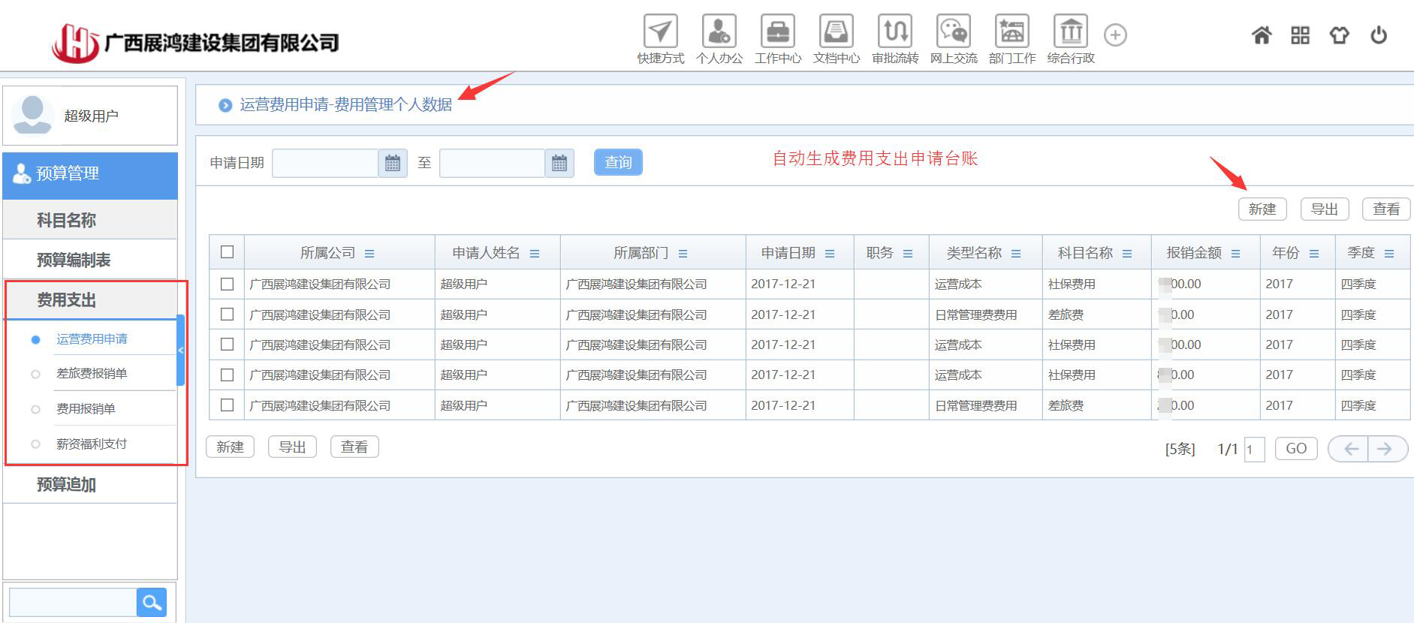Open the 审批流转 approval flow icon

[x=894, y=32]
